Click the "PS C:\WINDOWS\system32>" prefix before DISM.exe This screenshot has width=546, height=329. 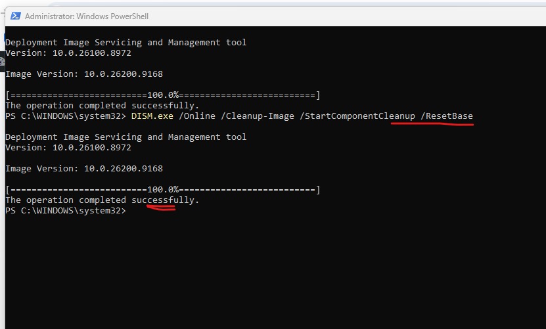[66, 116]
